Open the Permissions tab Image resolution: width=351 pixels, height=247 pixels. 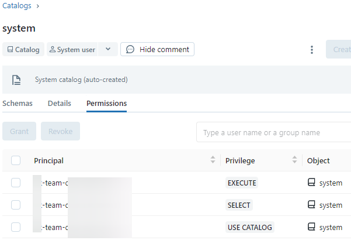point(106,103)
